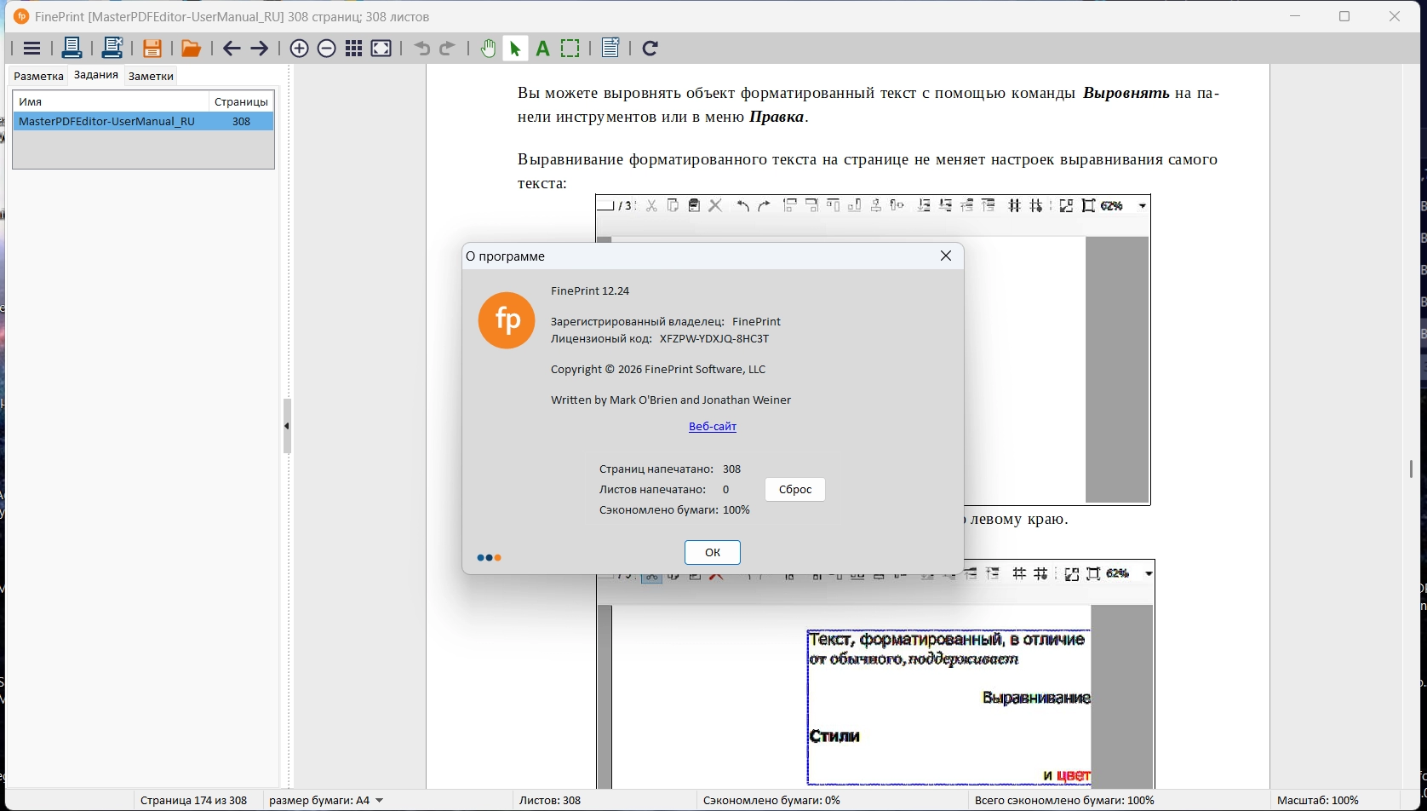Click the orange fp logo in the dialog
The height and width of the screenshot is (811, 1427).
[x=507, y=320]
